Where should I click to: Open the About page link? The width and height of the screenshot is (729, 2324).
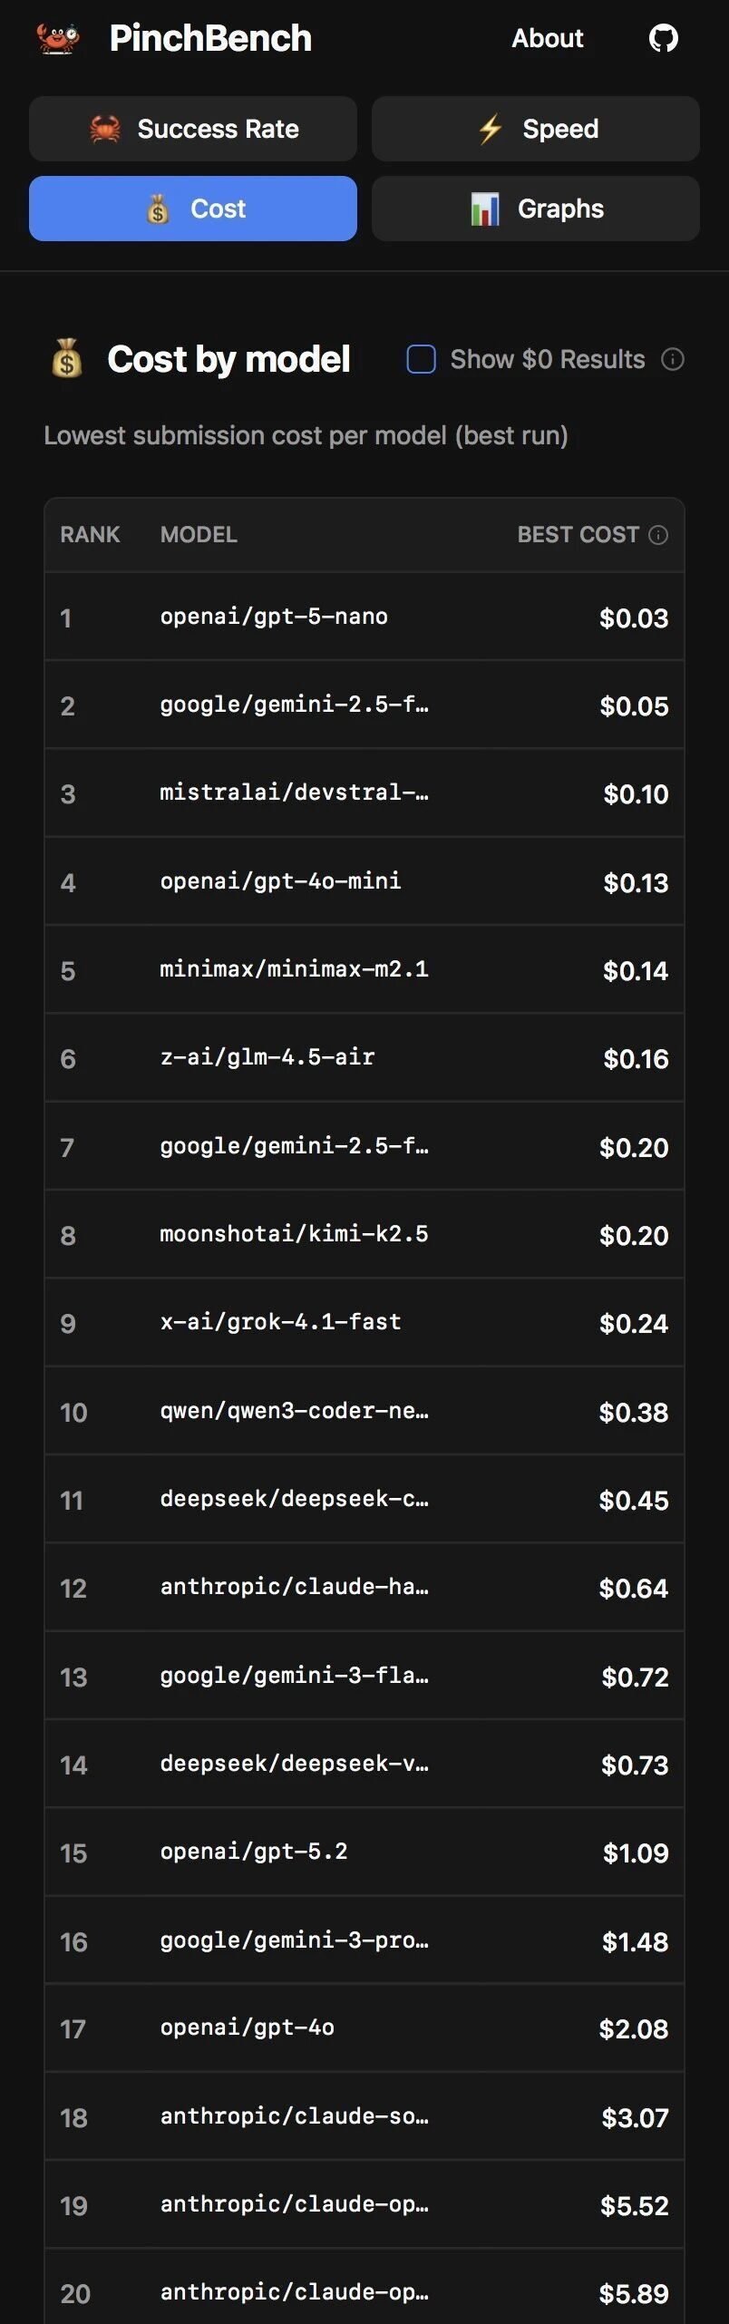pos(547,38)
